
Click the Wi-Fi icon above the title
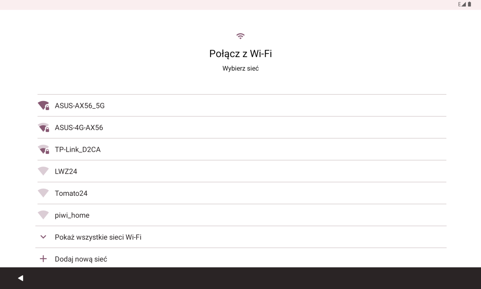pyautogui.click(x=240, y=36)
